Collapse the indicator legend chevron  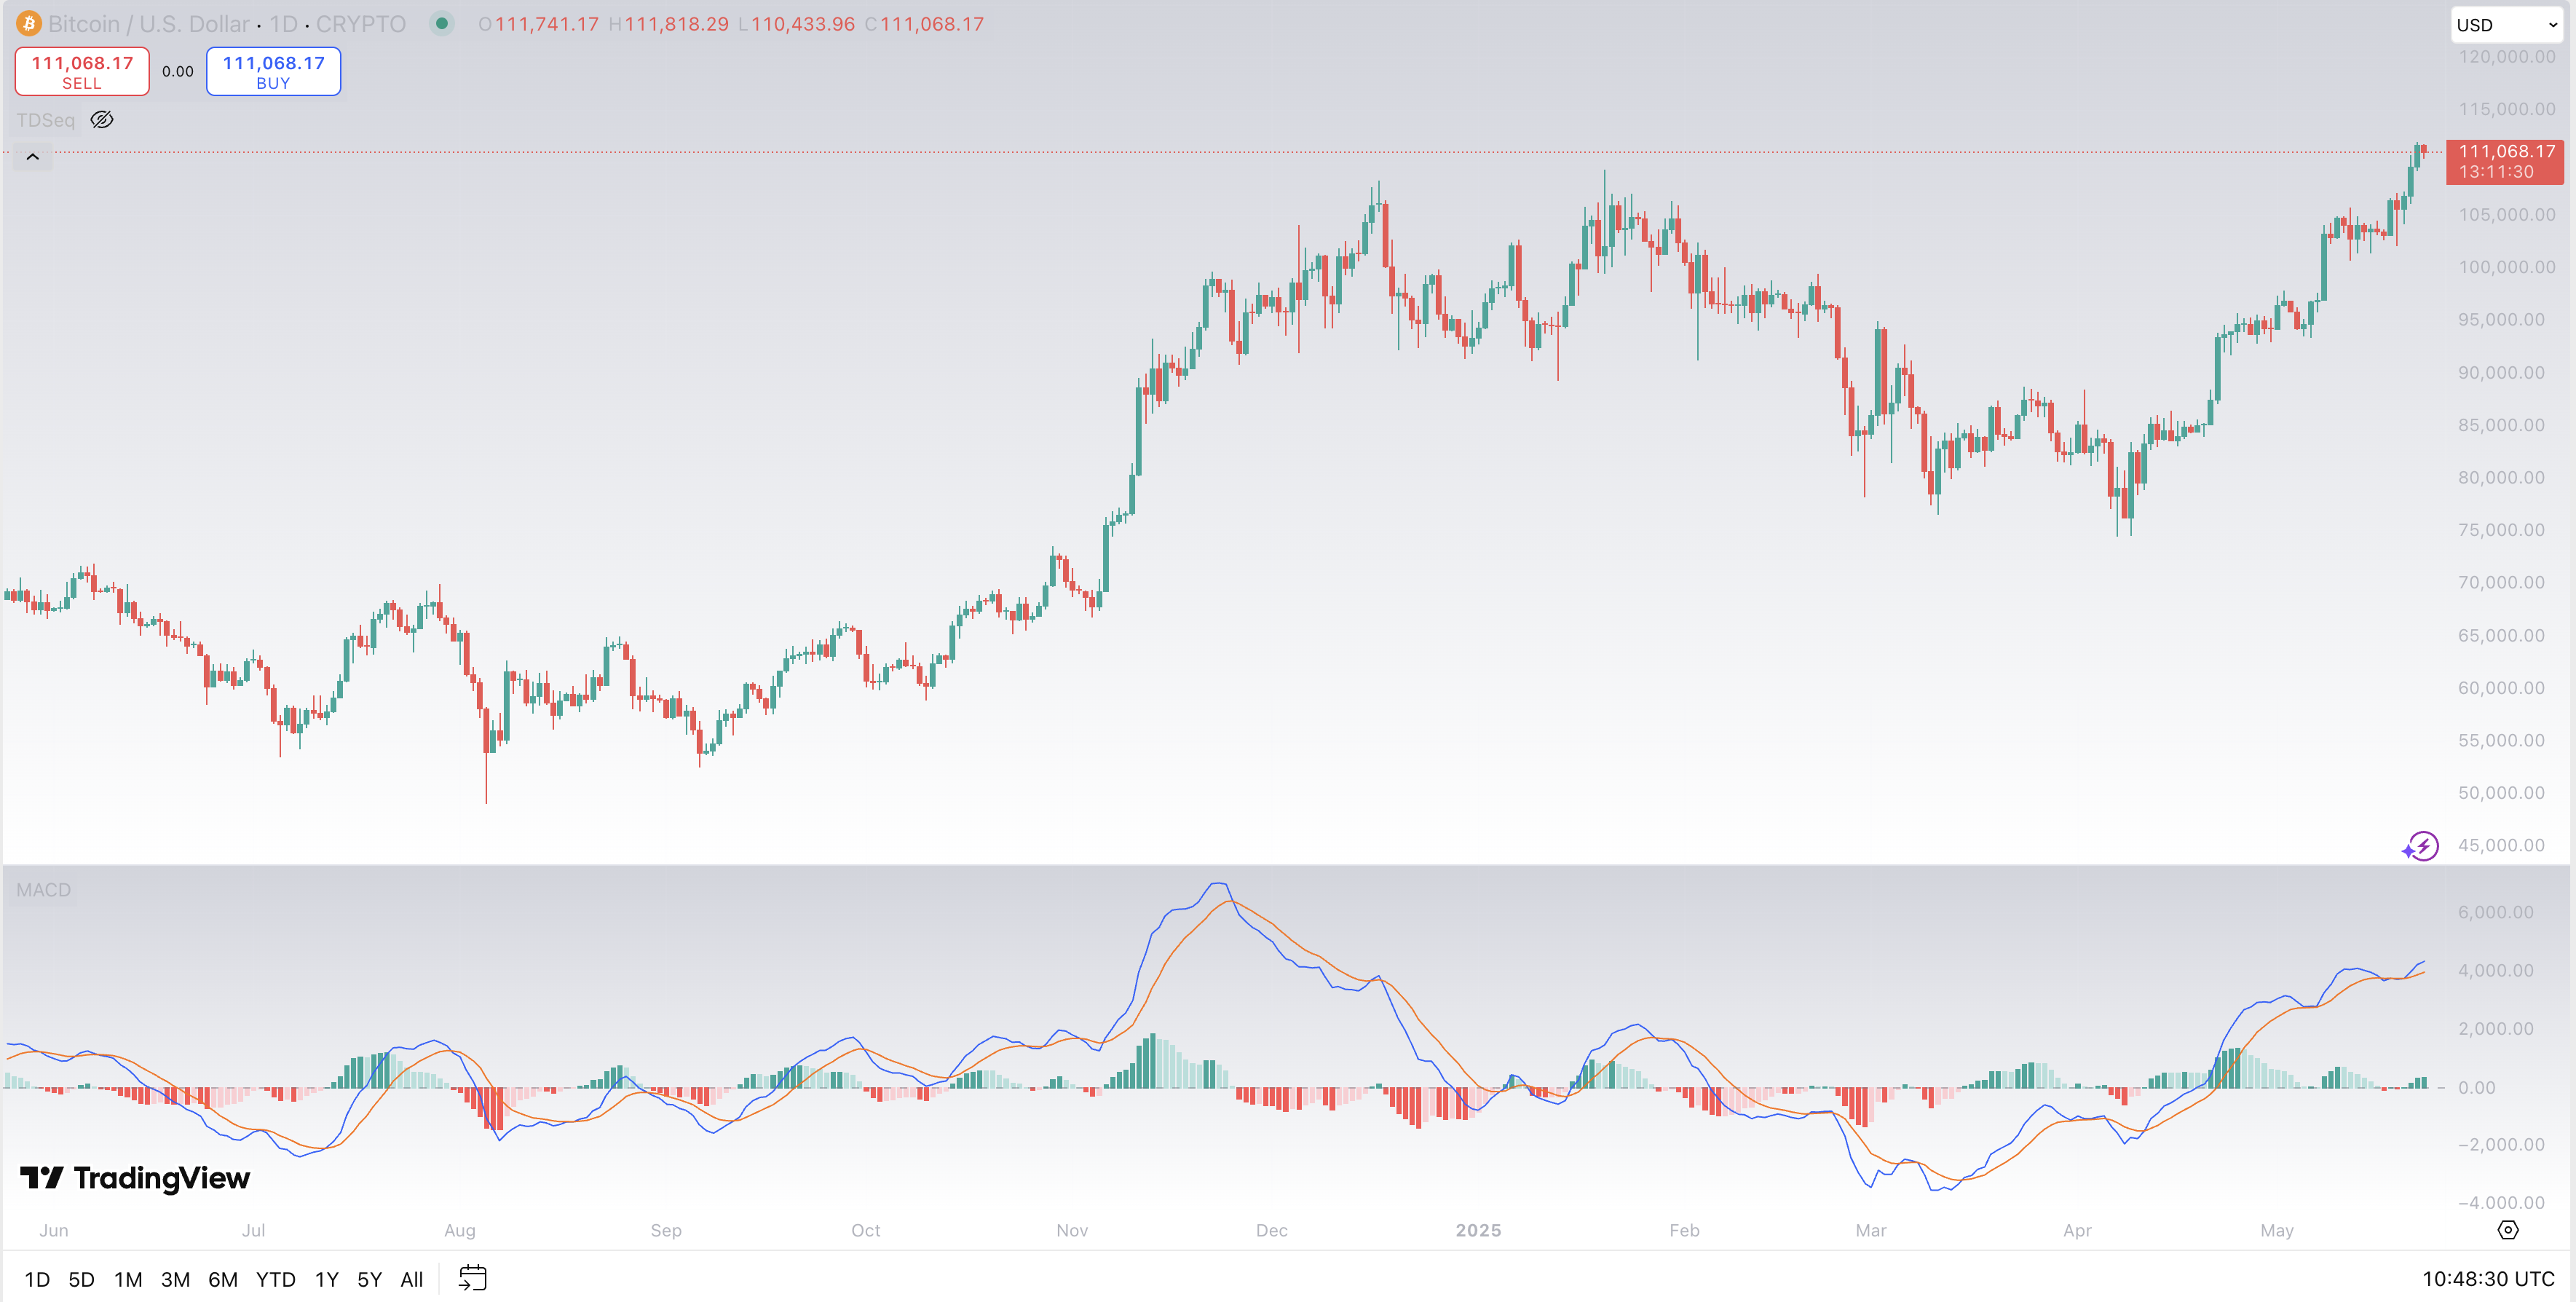(x=32, y=157)
